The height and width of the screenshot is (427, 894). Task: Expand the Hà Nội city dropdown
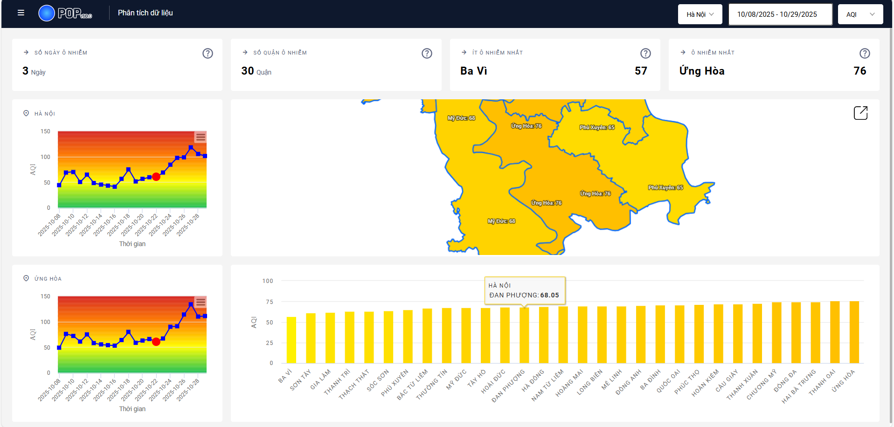[700, 14]
